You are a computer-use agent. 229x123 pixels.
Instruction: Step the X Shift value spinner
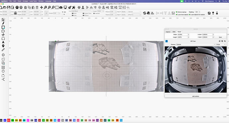pyautogui.click(x=213, y=34)
